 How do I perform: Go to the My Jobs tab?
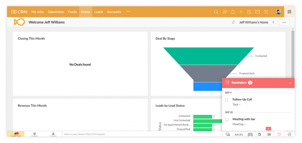(37, 12)
